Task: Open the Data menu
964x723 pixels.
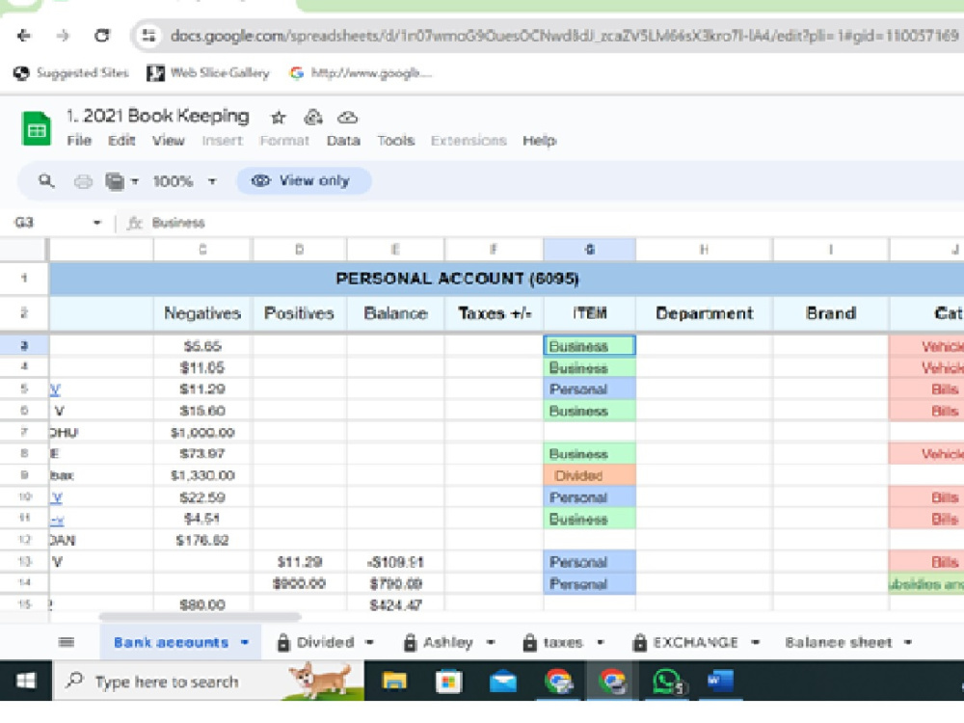Action: point(343,141)
